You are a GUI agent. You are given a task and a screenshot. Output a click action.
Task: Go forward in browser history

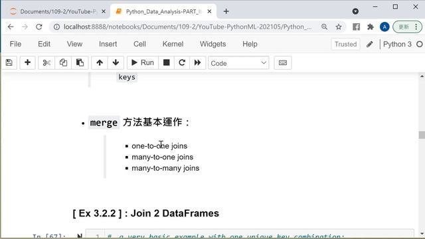click(25, 27)
